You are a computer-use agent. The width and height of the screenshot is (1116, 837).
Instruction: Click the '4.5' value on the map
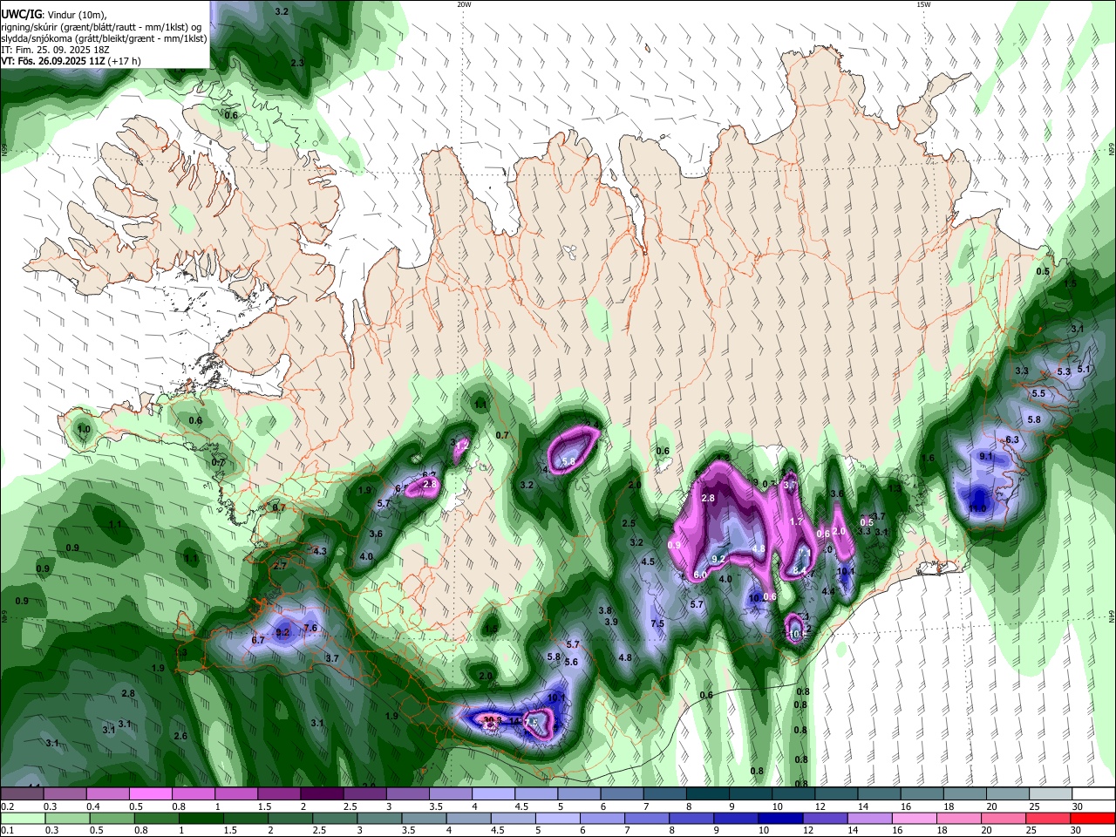648,562
